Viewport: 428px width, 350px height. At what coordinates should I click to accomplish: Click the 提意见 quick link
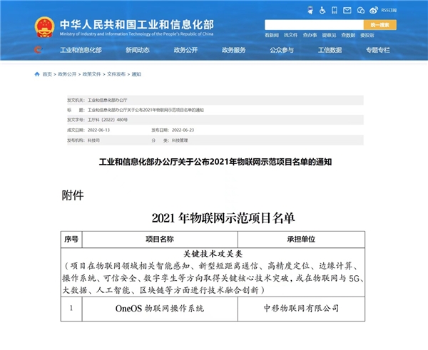329,35
